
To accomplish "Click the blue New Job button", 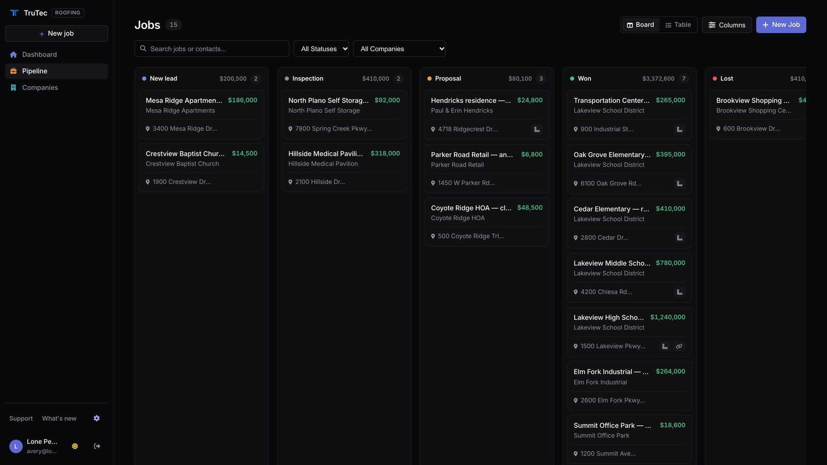I will point(781,25).
